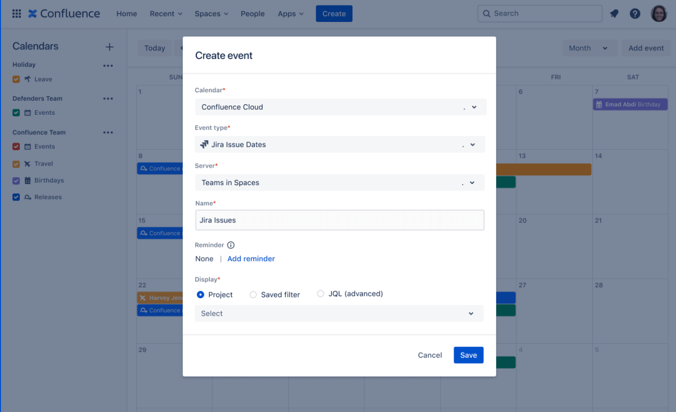676x412 pixels.
Task: Open the Confluence release event on the 15th
Action: [x=160, y=233]
